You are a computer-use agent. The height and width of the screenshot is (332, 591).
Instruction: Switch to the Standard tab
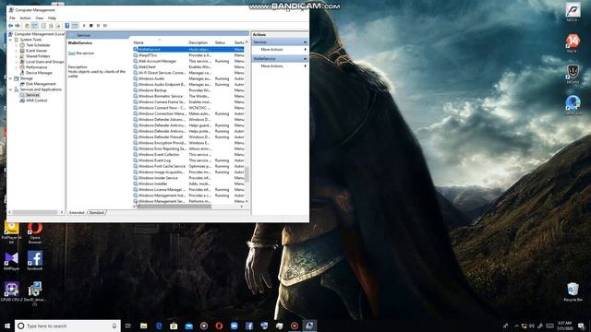[x=96, y=213]
